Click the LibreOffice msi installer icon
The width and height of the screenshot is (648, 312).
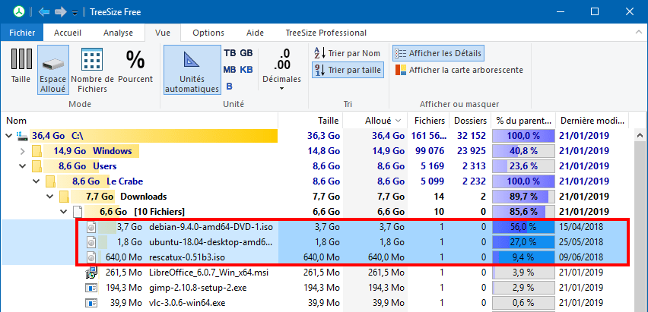(x=91, y=273)
